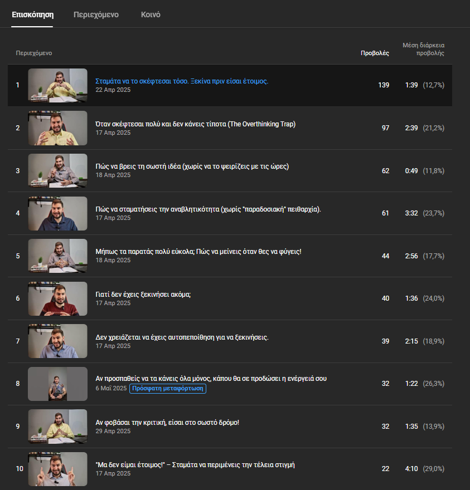Screen dimensions: 470x490
Task: Open the video about αναβλητικότητα
Action: pos(208,209)
